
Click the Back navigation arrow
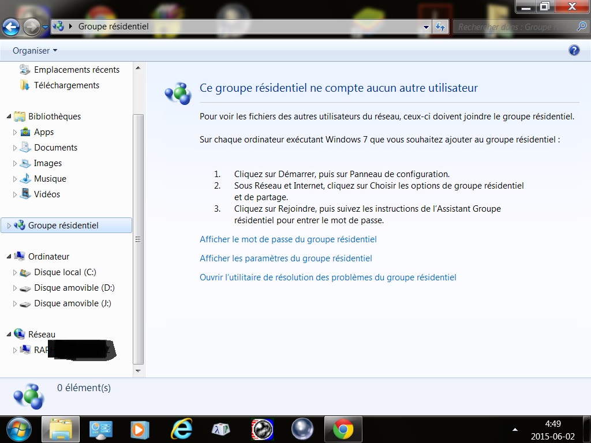point(11,27)
